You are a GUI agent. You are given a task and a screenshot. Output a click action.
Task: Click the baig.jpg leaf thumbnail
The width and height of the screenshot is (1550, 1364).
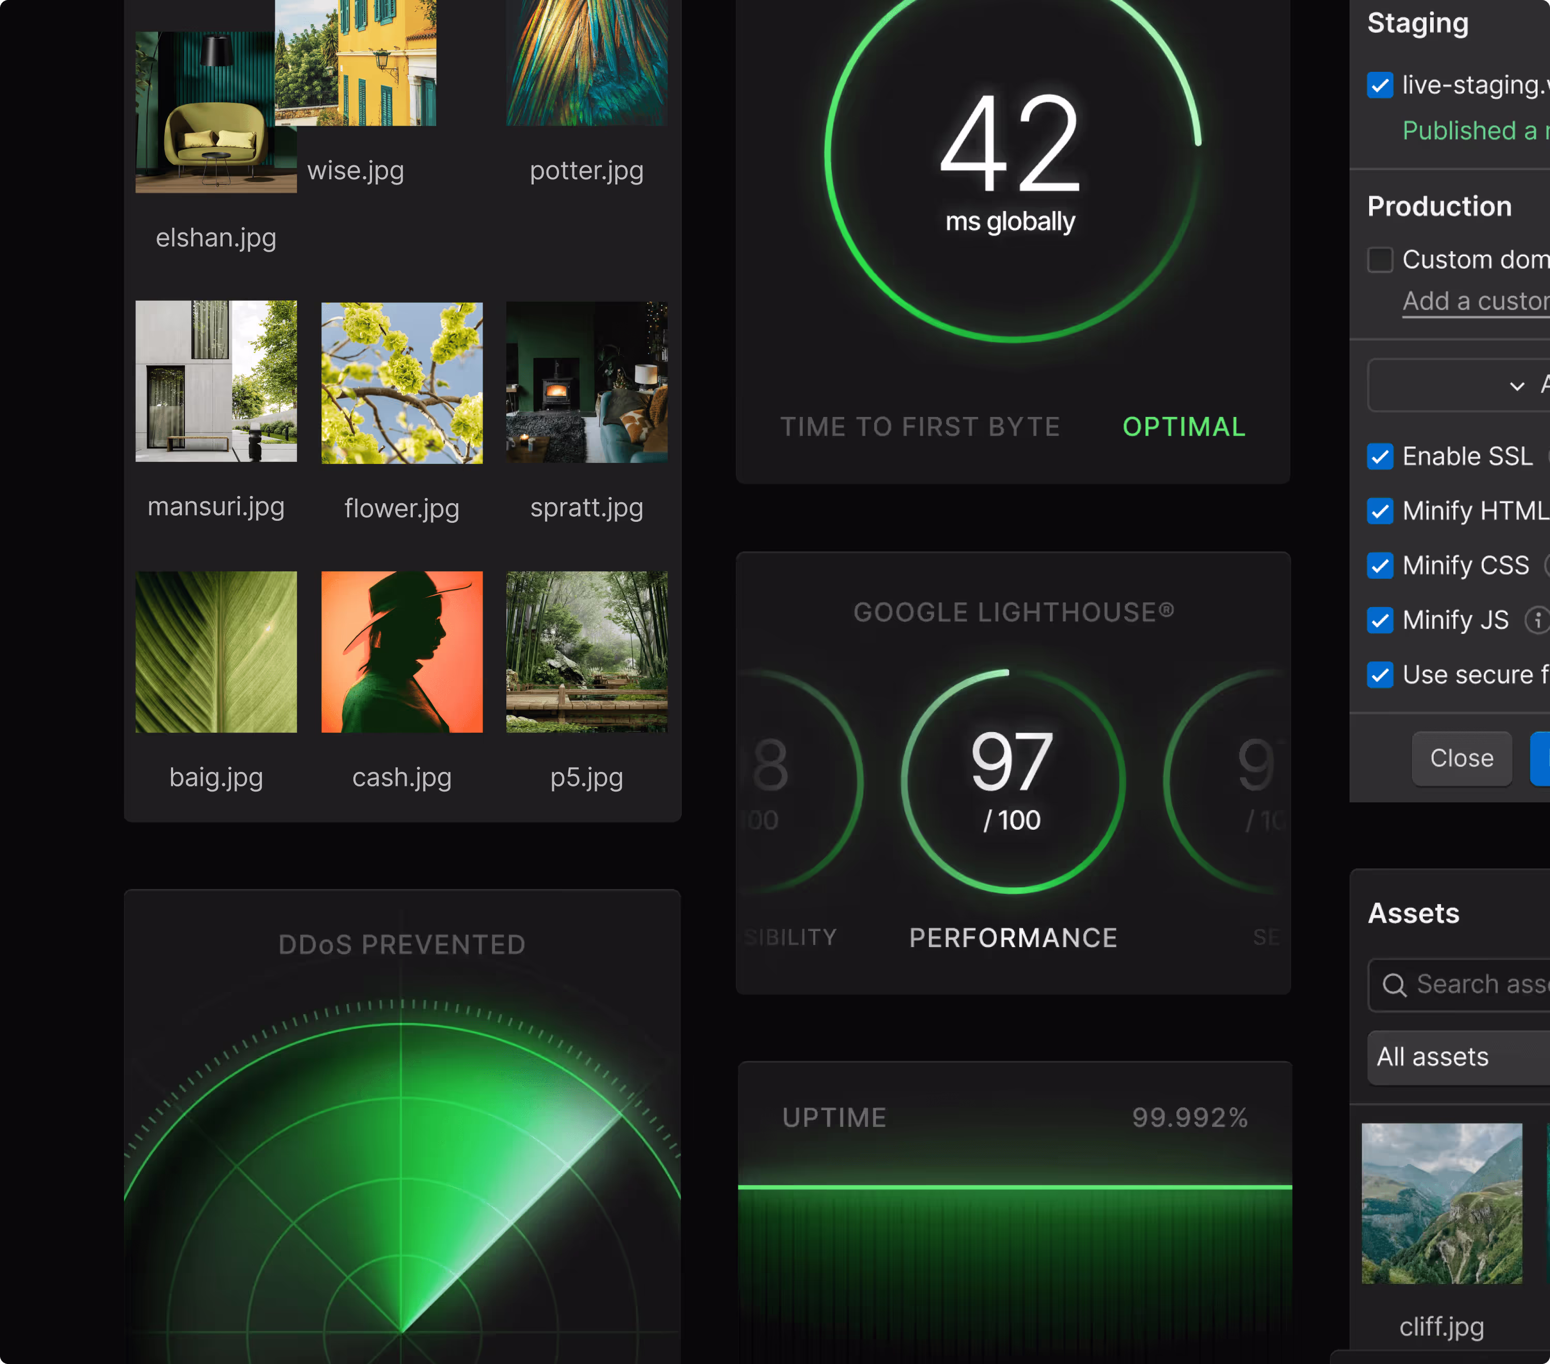[215, 652]
